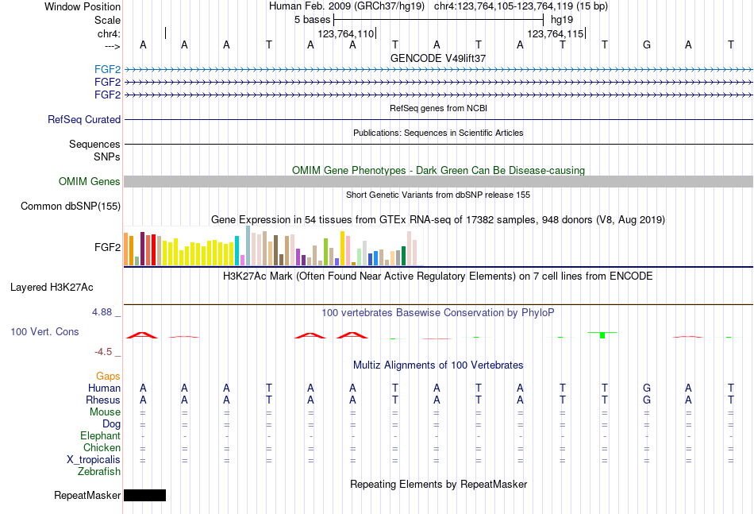Click the G base in the top sequence row
Screen dimensions: 754x514
coord(647,44)
